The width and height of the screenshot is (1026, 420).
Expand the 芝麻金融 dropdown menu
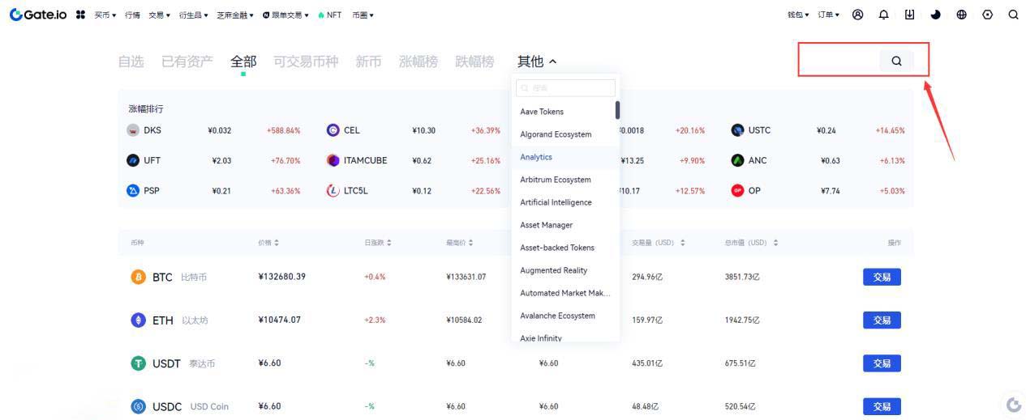pos(235,15)
